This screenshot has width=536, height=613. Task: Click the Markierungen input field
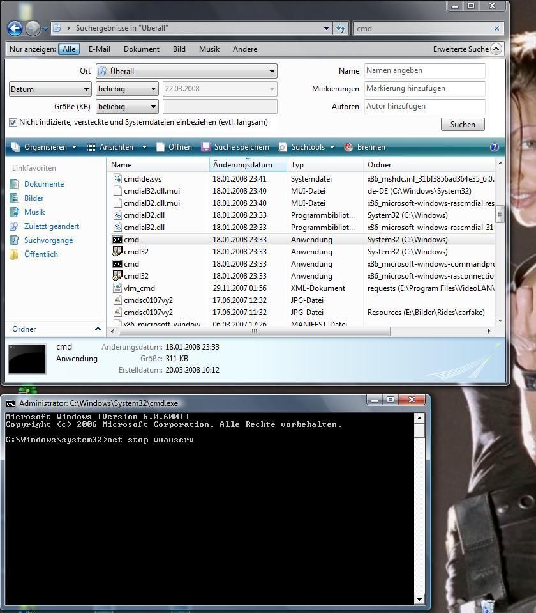click(x=425, y=88)
